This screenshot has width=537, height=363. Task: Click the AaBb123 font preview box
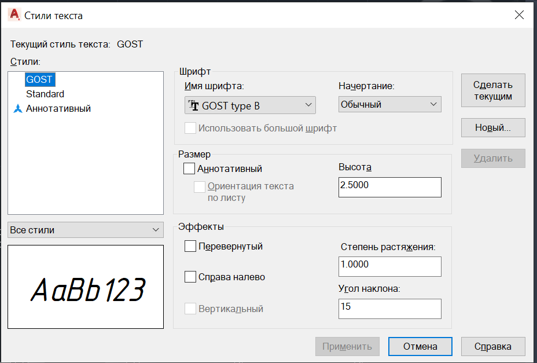86,287
